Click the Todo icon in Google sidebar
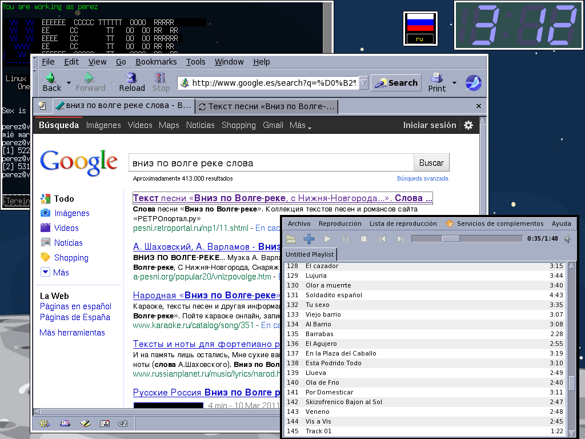 46,198
